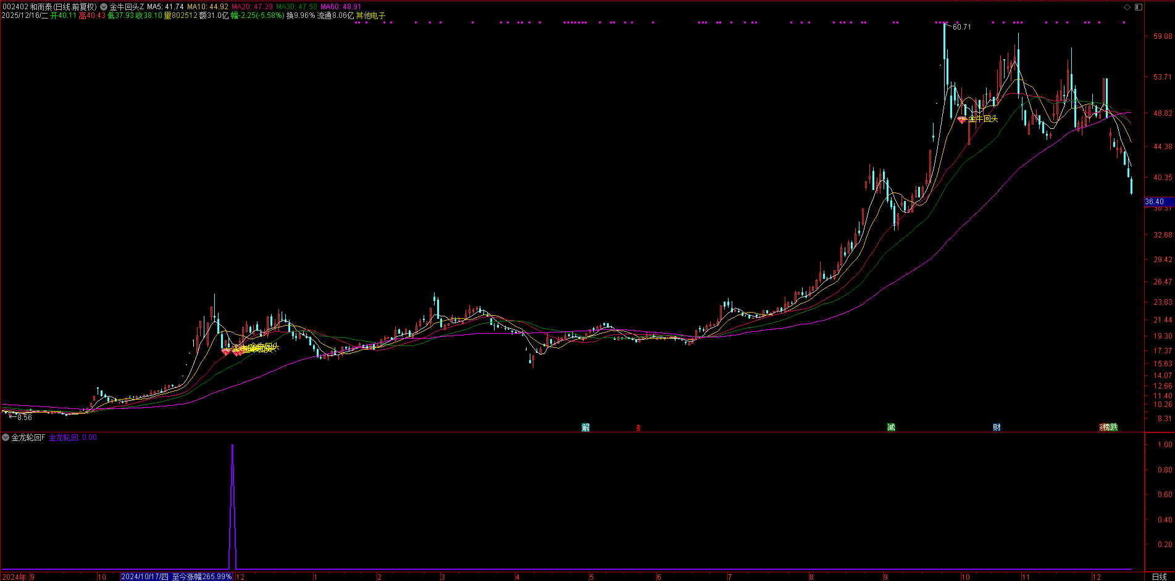
Task: Select the 2024年 label on the timeline bar
Action: pyautogui.click(x=14, y=576)
